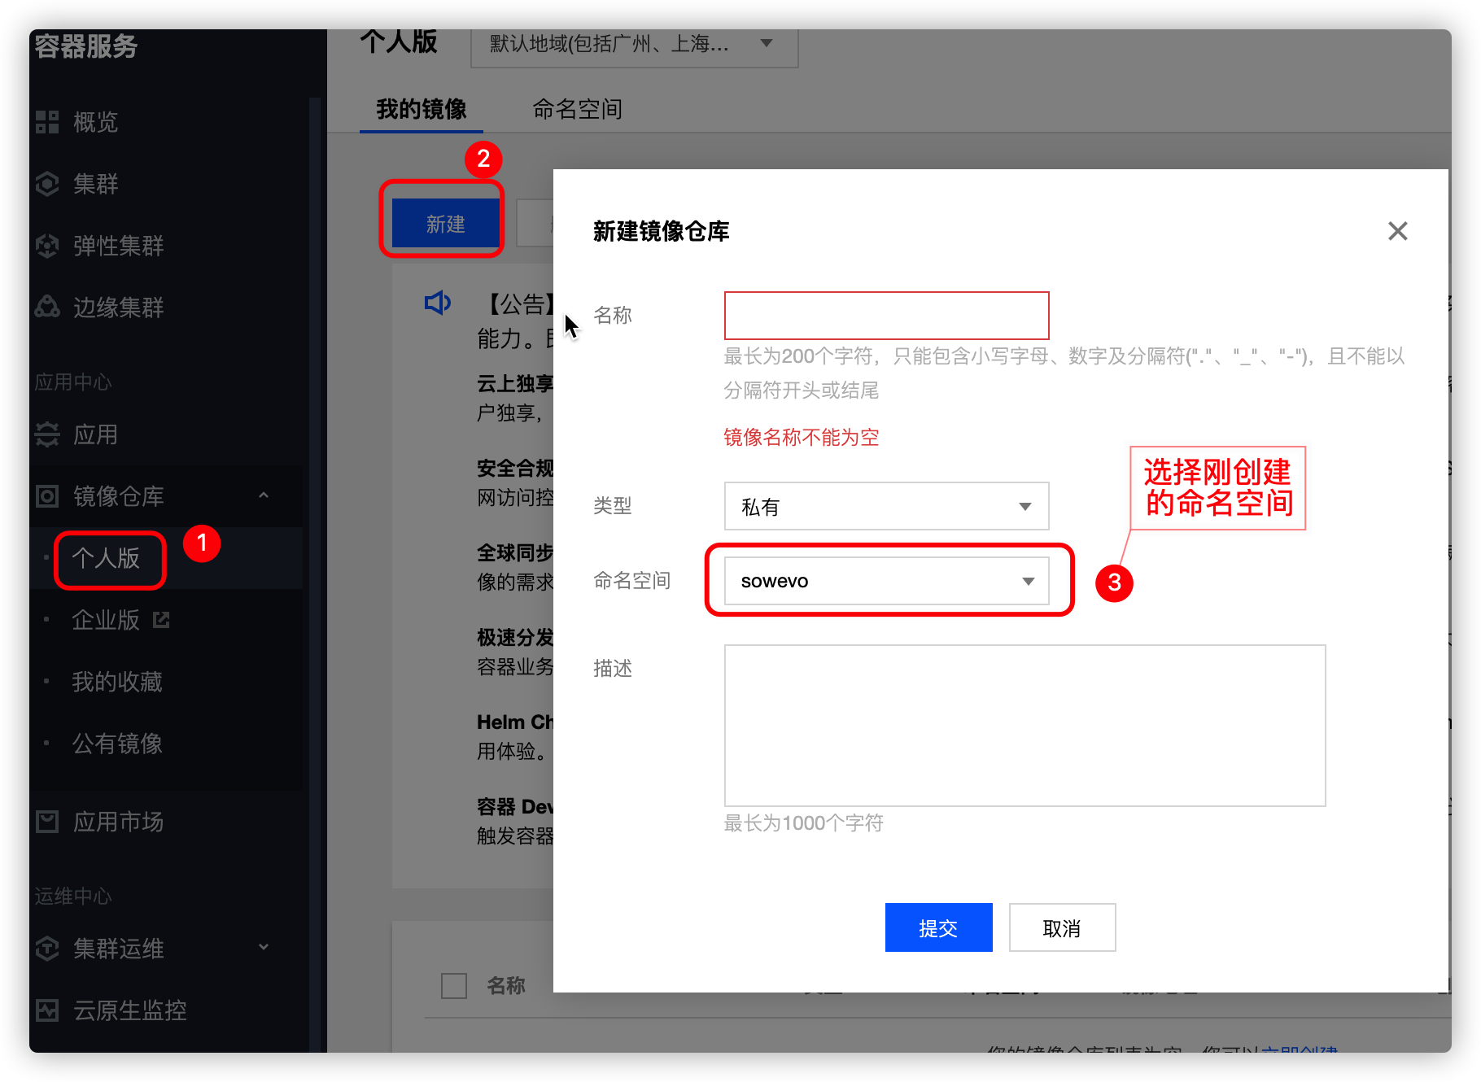Viewport: 1481px width, 1082px height.
Task: Expand the 集群运维 sidebar section
Action: tap(263, 948)
